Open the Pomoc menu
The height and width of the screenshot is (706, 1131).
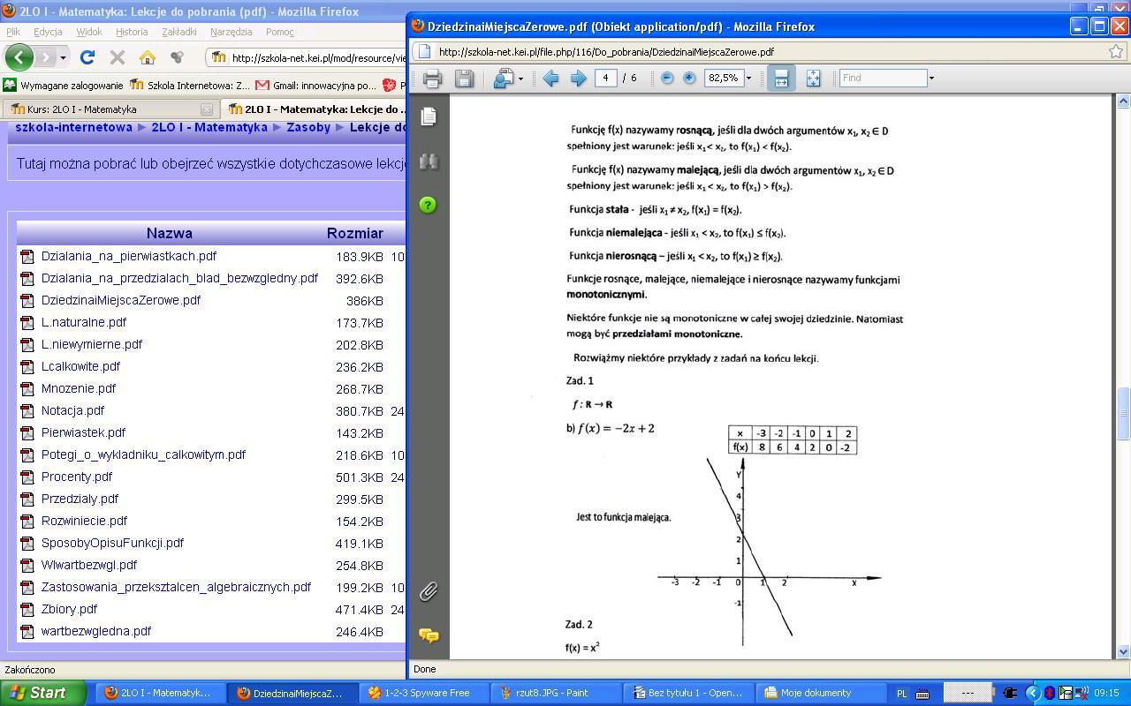pyautogui.click(x=279, y=32)
